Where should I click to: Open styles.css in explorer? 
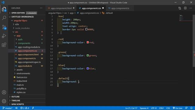[x=21, y=92]
